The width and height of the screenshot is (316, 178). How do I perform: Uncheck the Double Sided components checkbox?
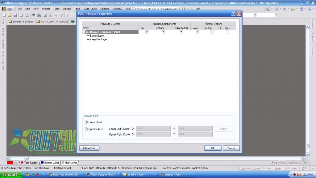coord(181,32)
